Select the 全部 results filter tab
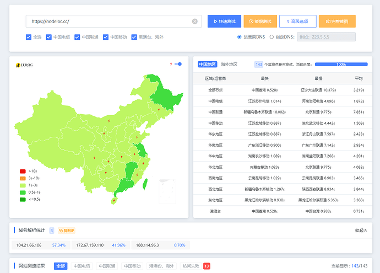This screenshot has width=380, height=273. [61, 266]
